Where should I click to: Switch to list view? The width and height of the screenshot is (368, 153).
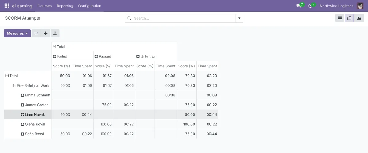(x=340, y=18)
